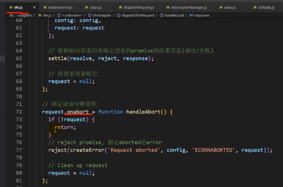The width and height of the screenshot is (283, 187).
Task: Click the response argument on line 65
Action: 135,58
